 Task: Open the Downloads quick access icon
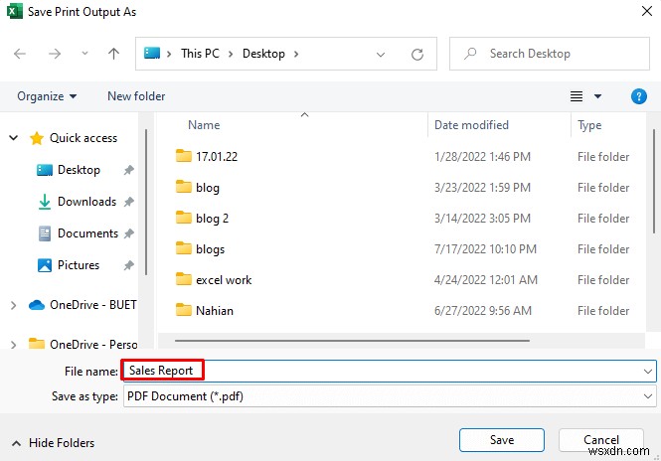45,202
